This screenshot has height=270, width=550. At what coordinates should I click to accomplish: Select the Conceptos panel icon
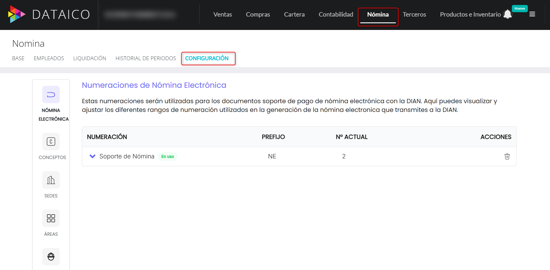click(x=51, y=142)
